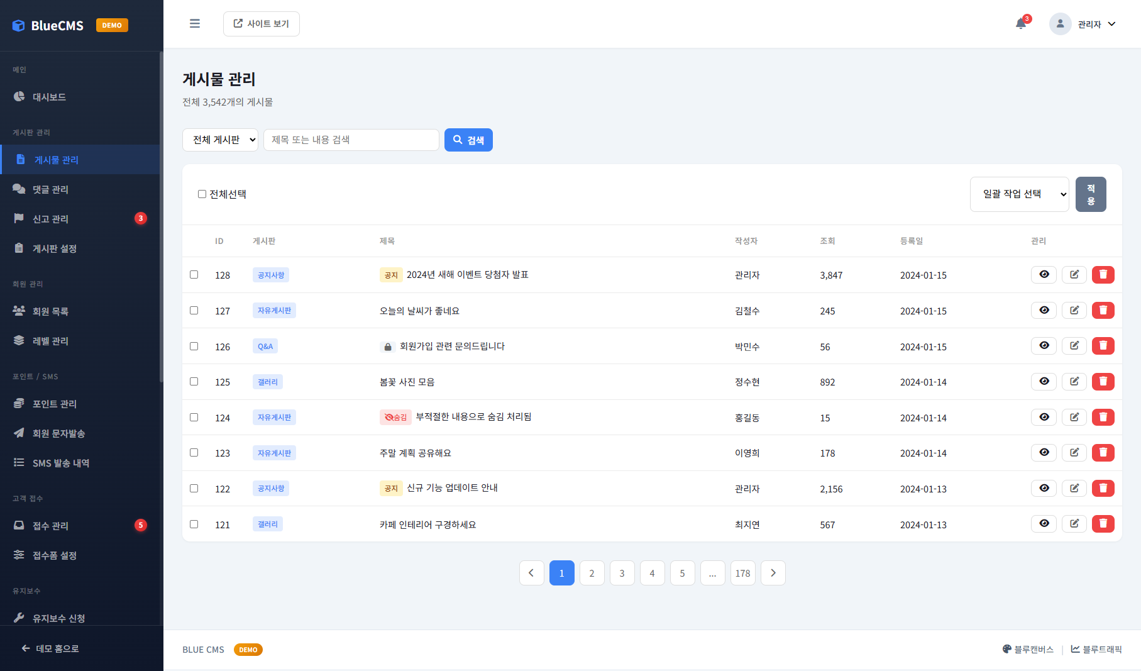Image resolution: width=1141 pixels, height=671 pixels.
Task: Edit post 127 with the pencil icon
Action: tap(1074, 309)
